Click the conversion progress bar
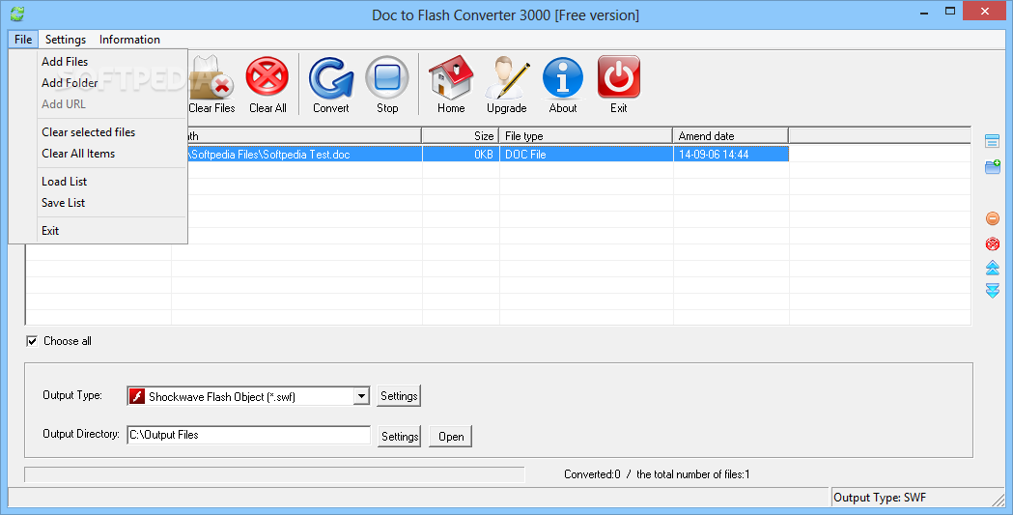The height and width of the screenshot is (515, 1013). (274, 475)
